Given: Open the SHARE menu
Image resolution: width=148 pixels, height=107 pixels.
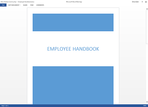Looking at the screenshot, I should (25, 5).
